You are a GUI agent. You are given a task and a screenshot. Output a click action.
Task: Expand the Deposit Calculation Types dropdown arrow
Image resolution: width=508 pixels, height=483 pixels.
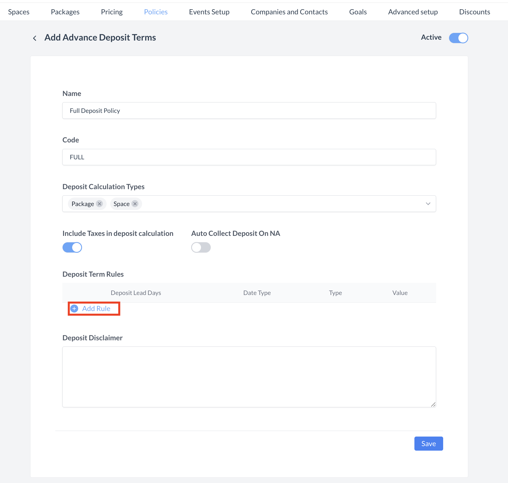[x=428, y=204]
